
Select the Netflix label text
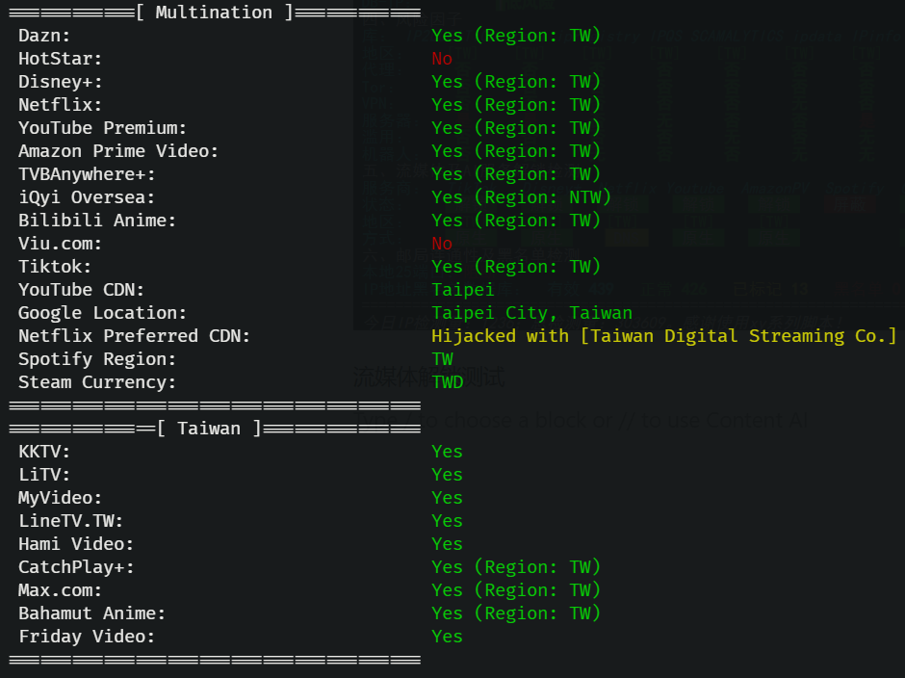point(60,105)
